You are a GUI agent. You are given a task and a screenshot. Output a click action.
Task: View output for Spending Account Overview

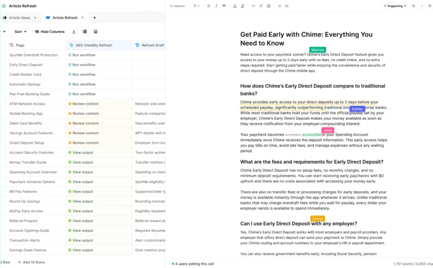click(81, 172)
